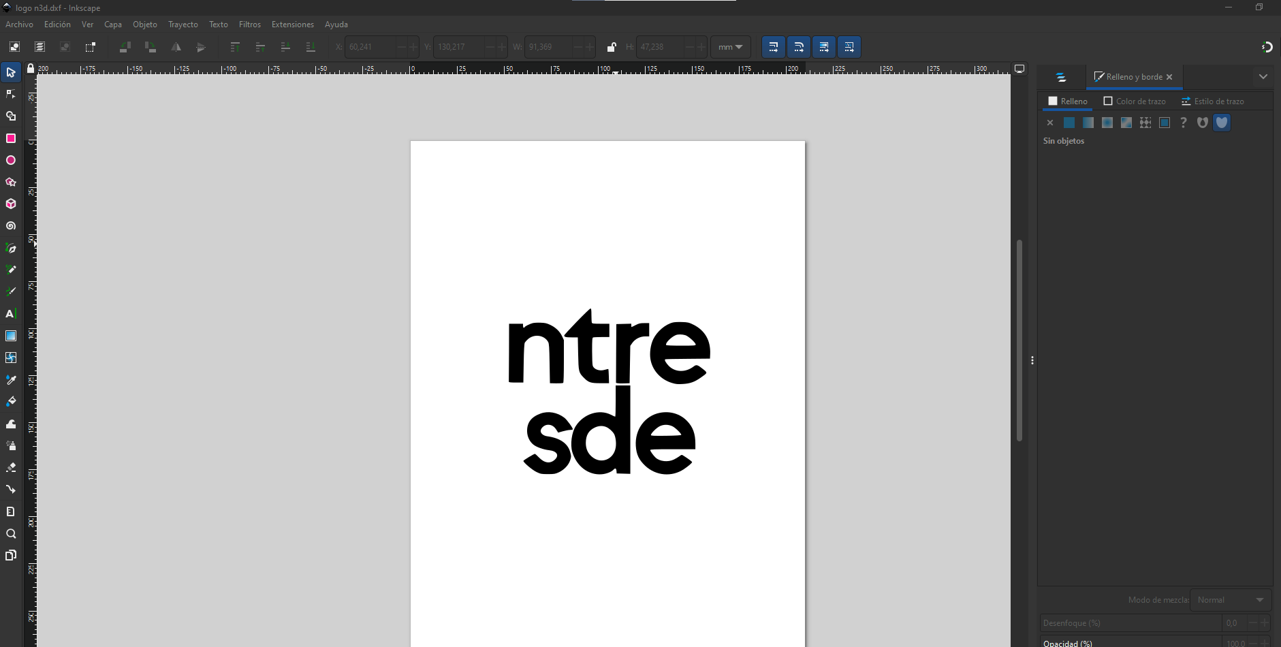1281x647 pixels.
Task: Open the Layers and Objects panel tab
Action: [x=1061, y=77]
